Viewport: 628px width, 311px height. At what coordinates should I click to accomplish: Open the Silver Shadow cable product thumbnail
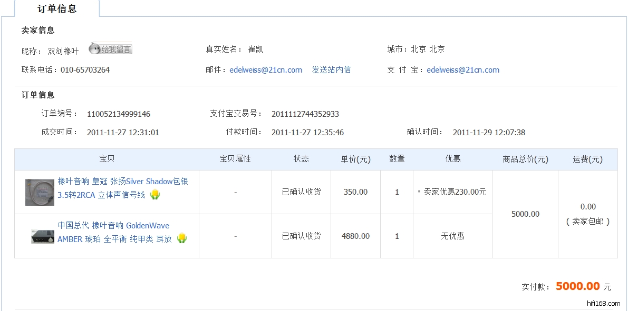pyautogui.click(x=40, y=192)
